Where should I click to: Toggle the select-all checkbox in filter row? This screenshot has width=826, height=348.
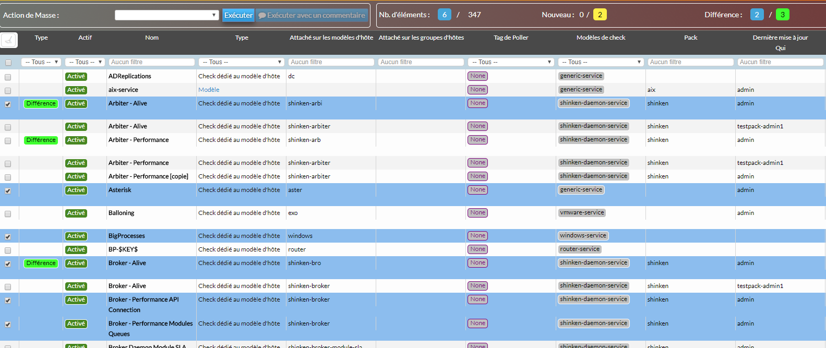coord(8,63)
